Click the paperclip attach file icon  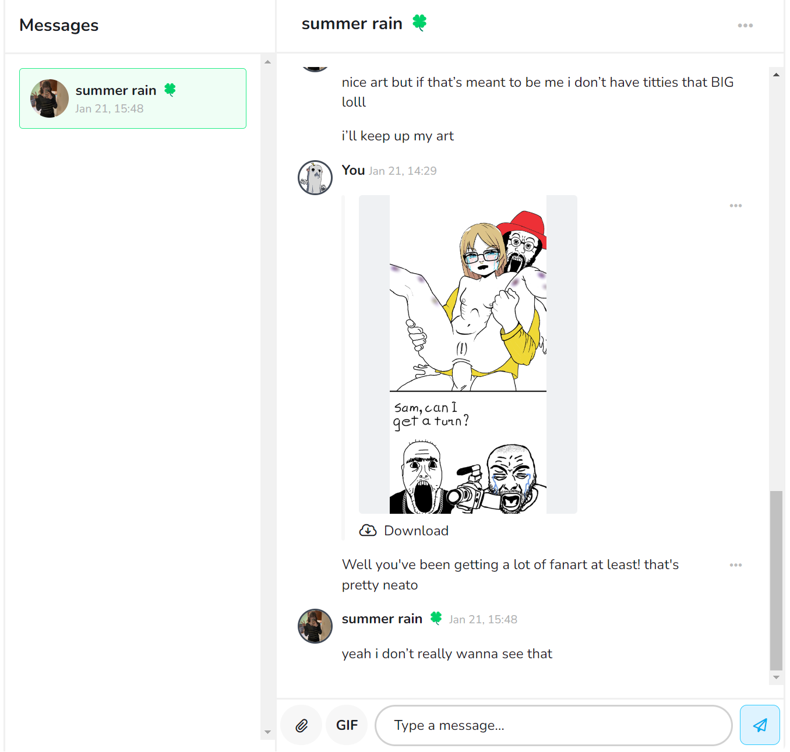(301, 725)
